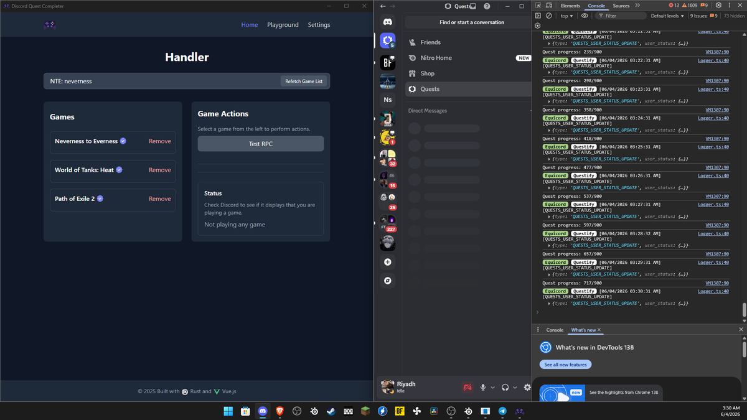Viewport: 747px width, 420px height.
Task: Switch to Sources tab in DevTools
Action: click(x=621, y=6)
